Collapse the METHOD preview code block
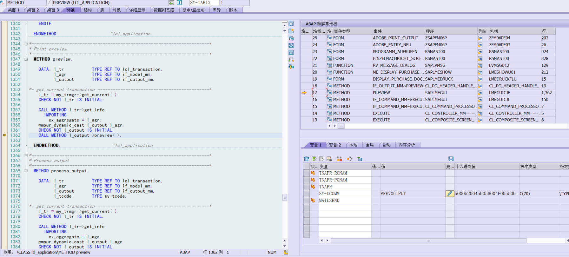The width and height of the screenshot is (569, 257). [x=26, y=59]
